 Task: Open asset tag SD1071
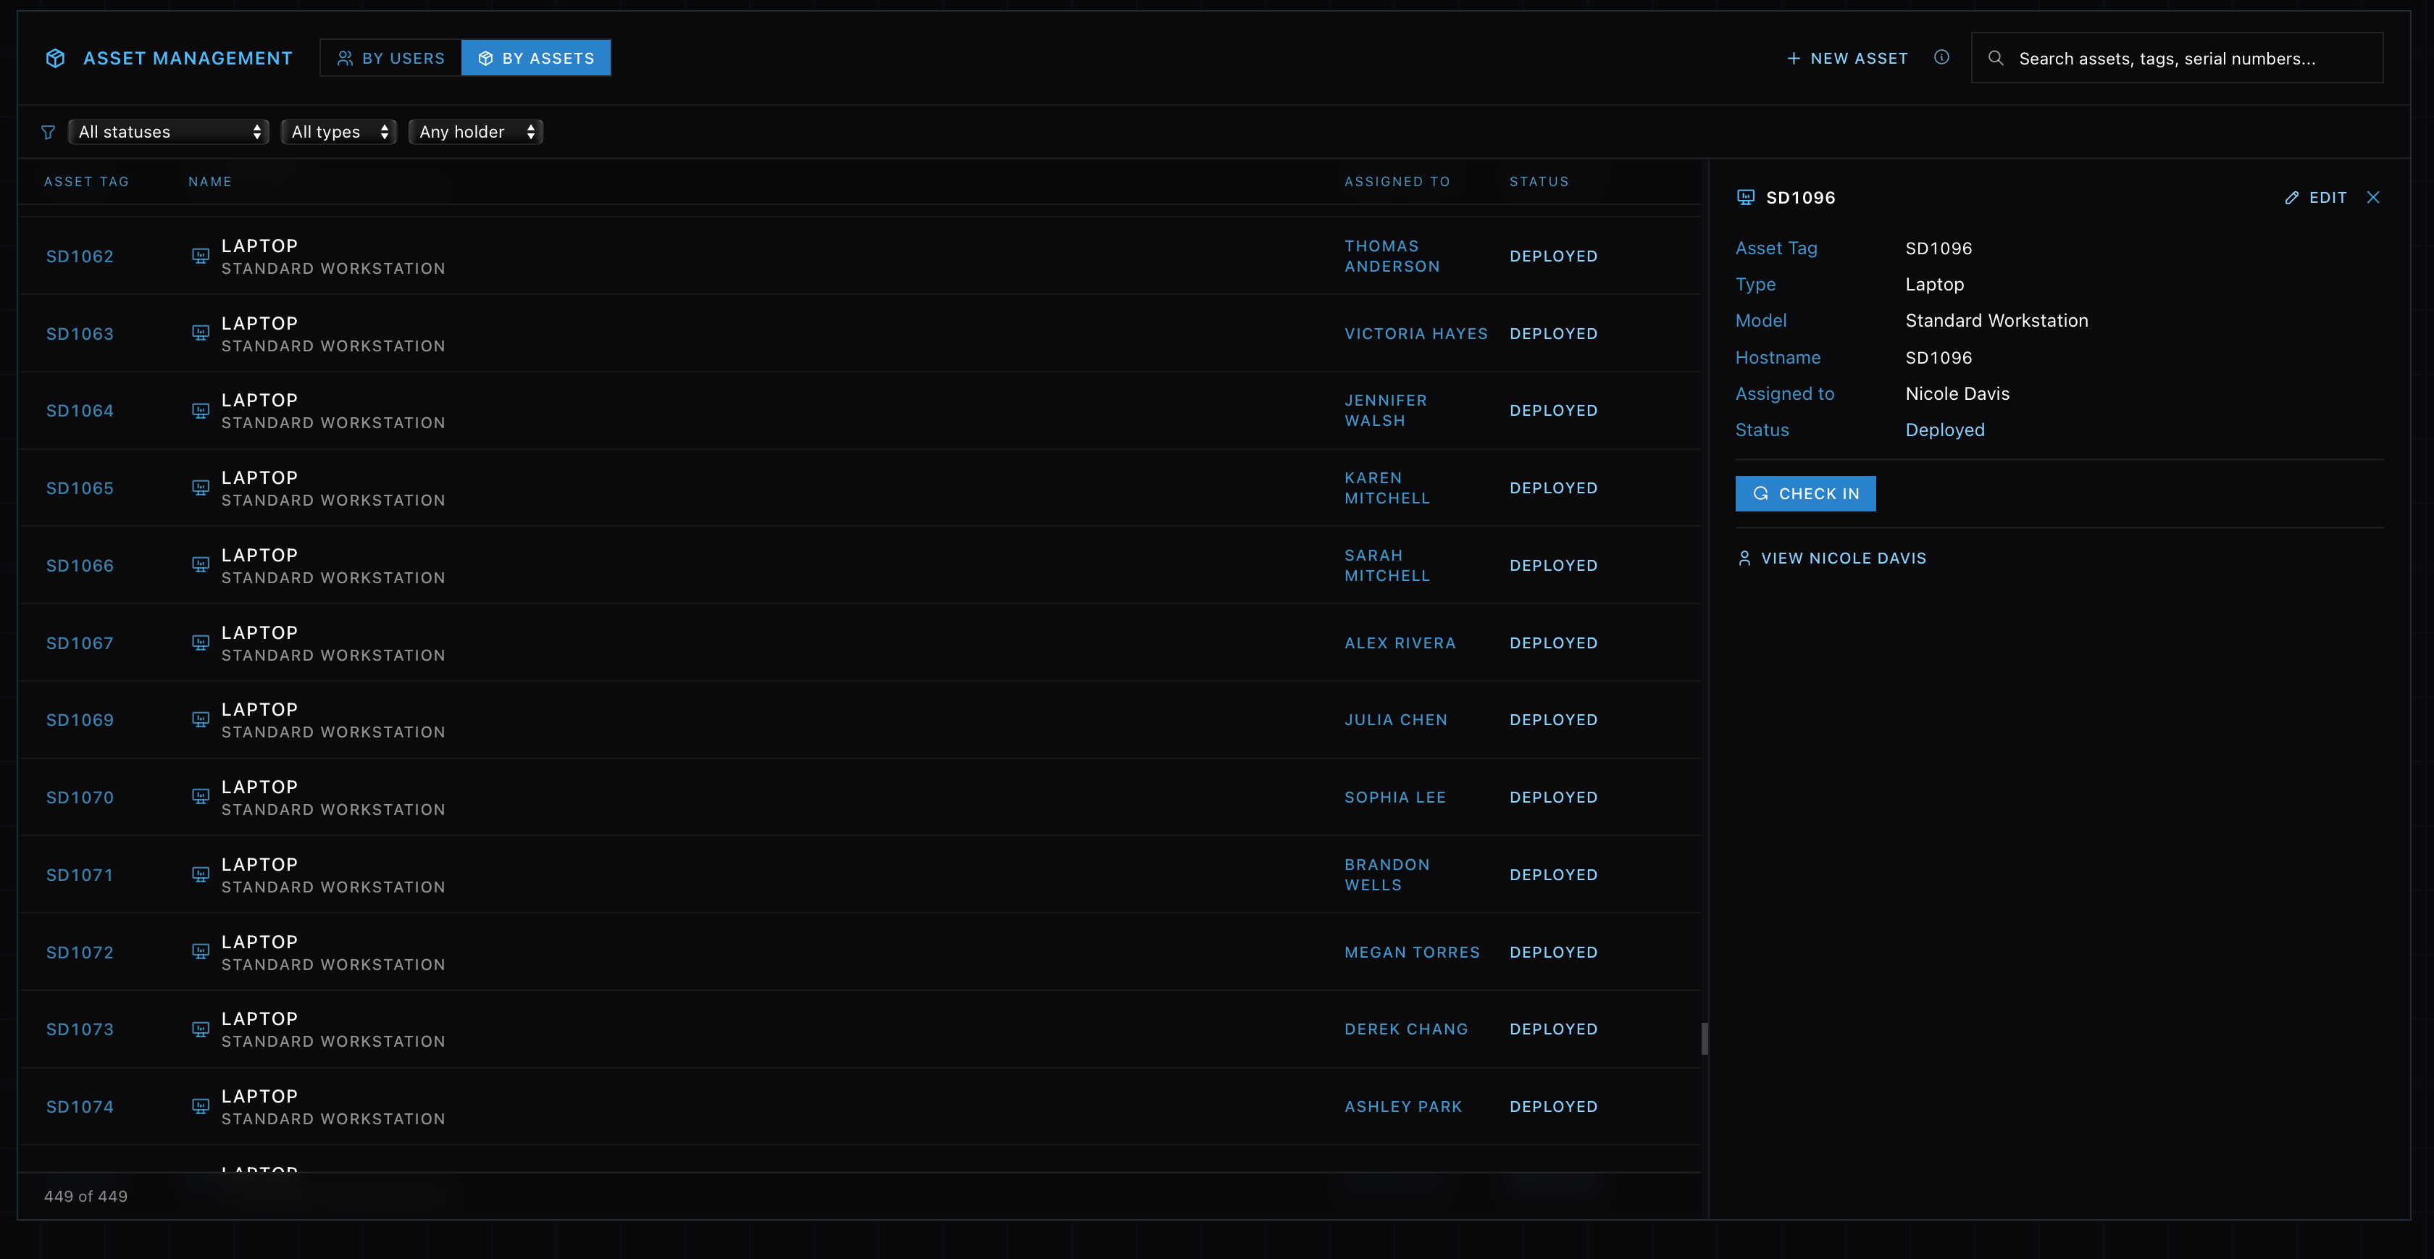[x=80, y=875]
